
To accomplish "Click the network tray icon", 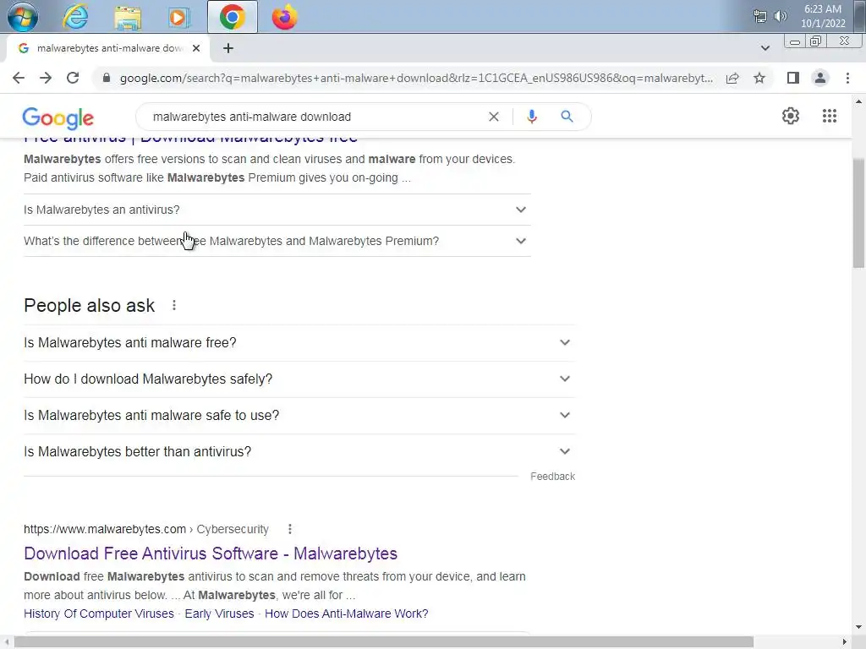I will pyautogui.click(x=760, y=16).
